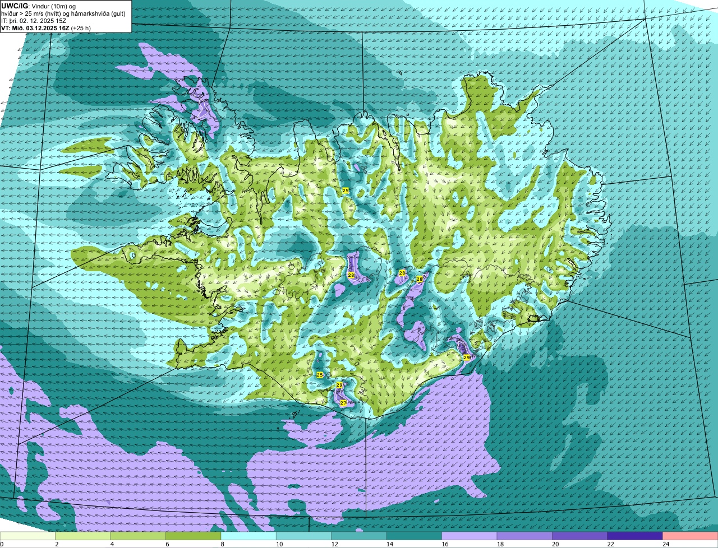Viewport: 718px width, 548px height.
Task: Click the title line 'UWC/IG: Vindur (10m) og'
Action: point(39,6)
